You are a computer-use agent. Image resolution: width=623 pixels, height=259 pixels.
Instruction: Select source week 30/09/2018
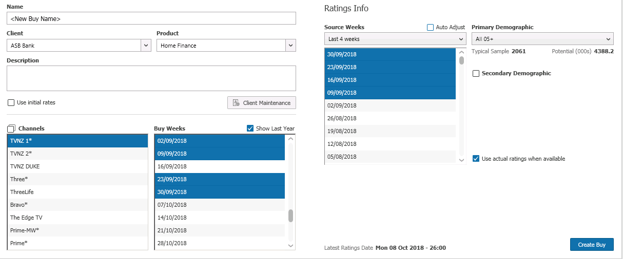point(390,54)
